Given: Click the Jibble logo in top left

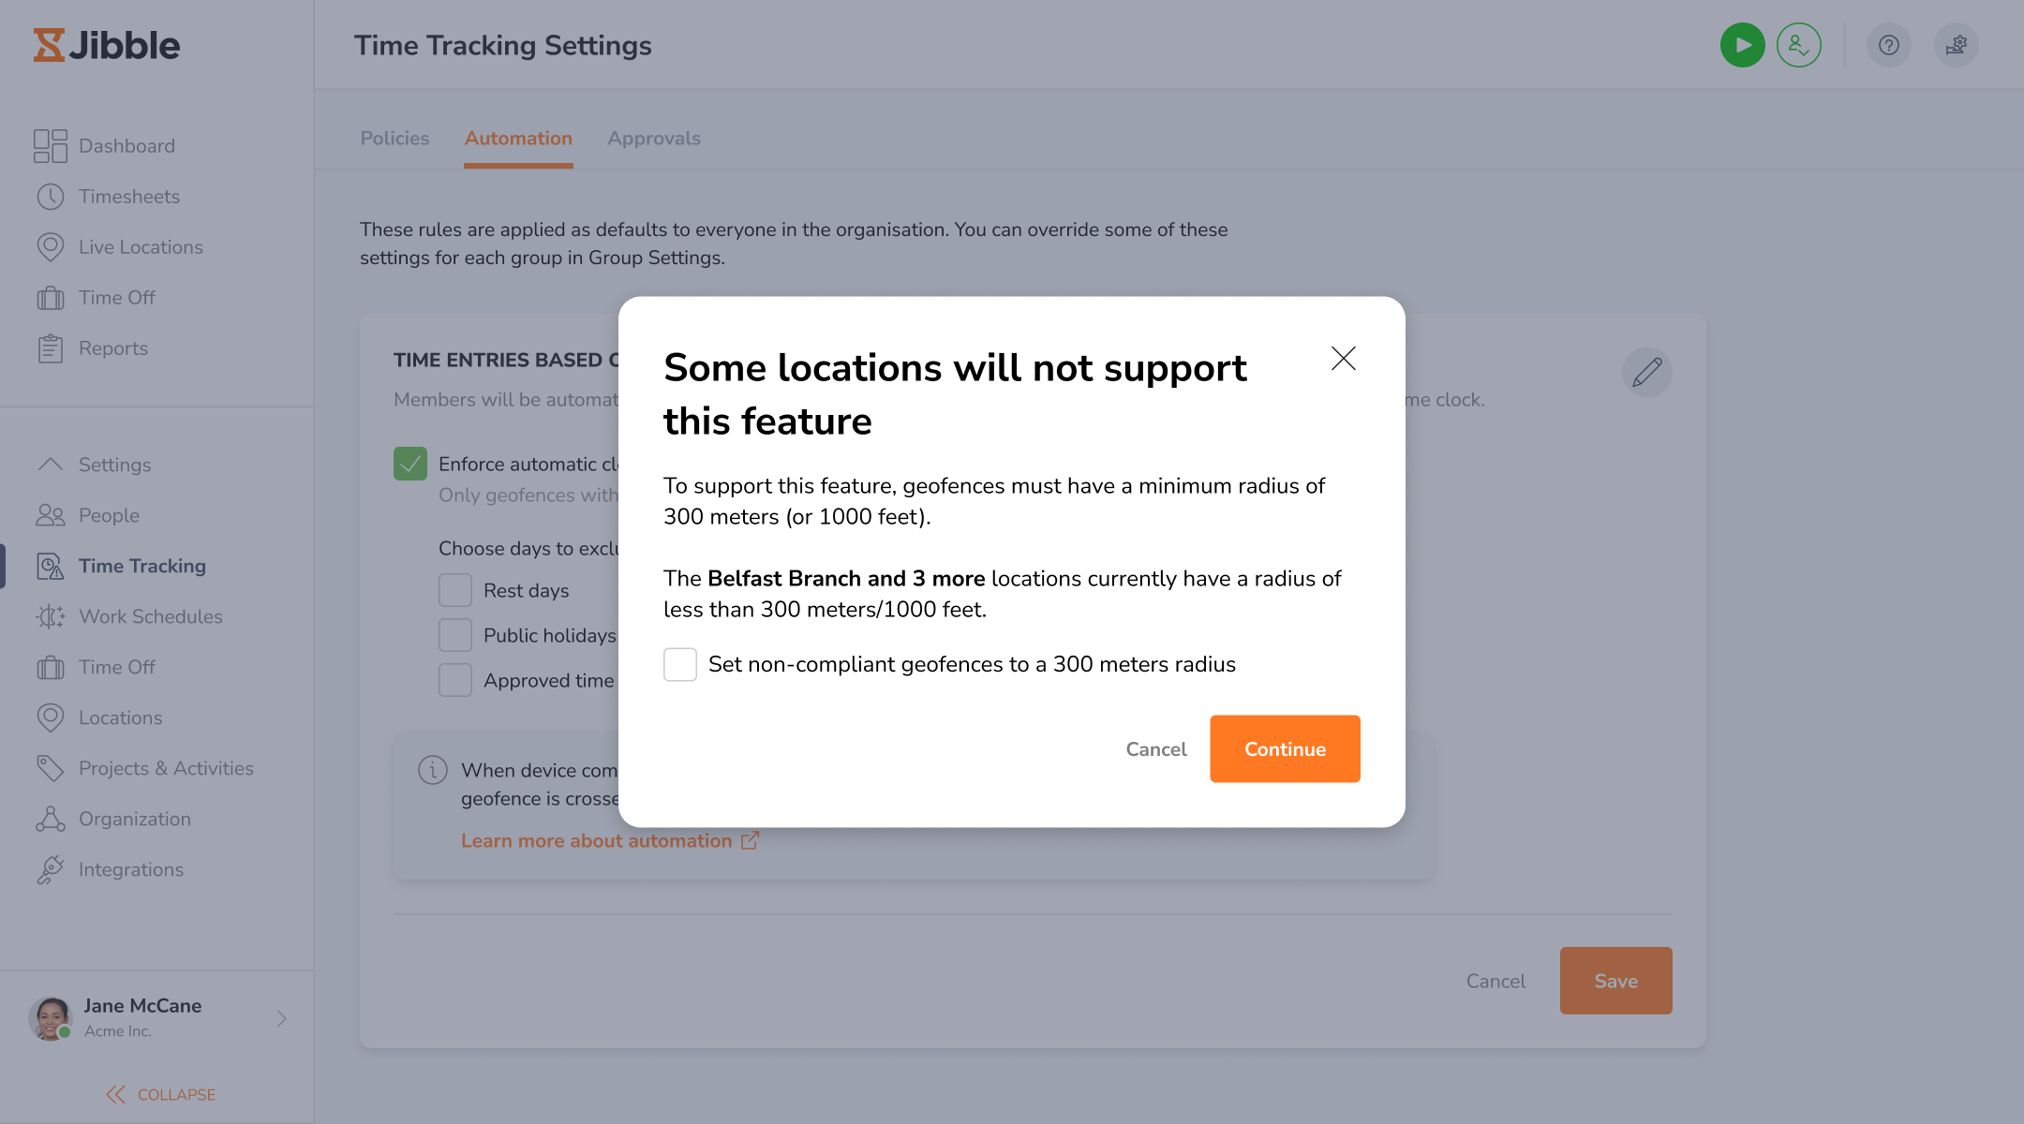Looking at the screenshot, I should click(x=107, y=44).
